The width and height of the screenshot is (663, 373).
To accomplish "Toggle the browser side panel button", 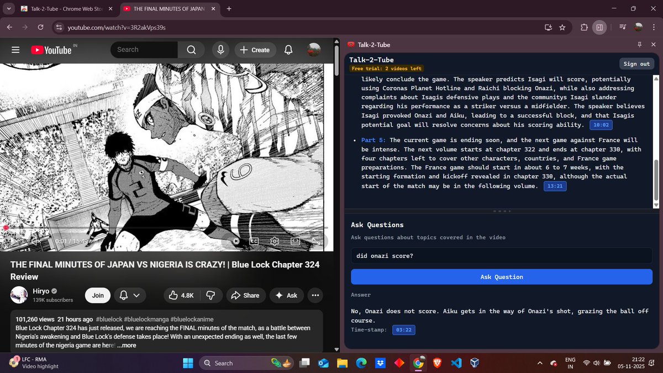I will pyautogui.click(x=599, y=27).
